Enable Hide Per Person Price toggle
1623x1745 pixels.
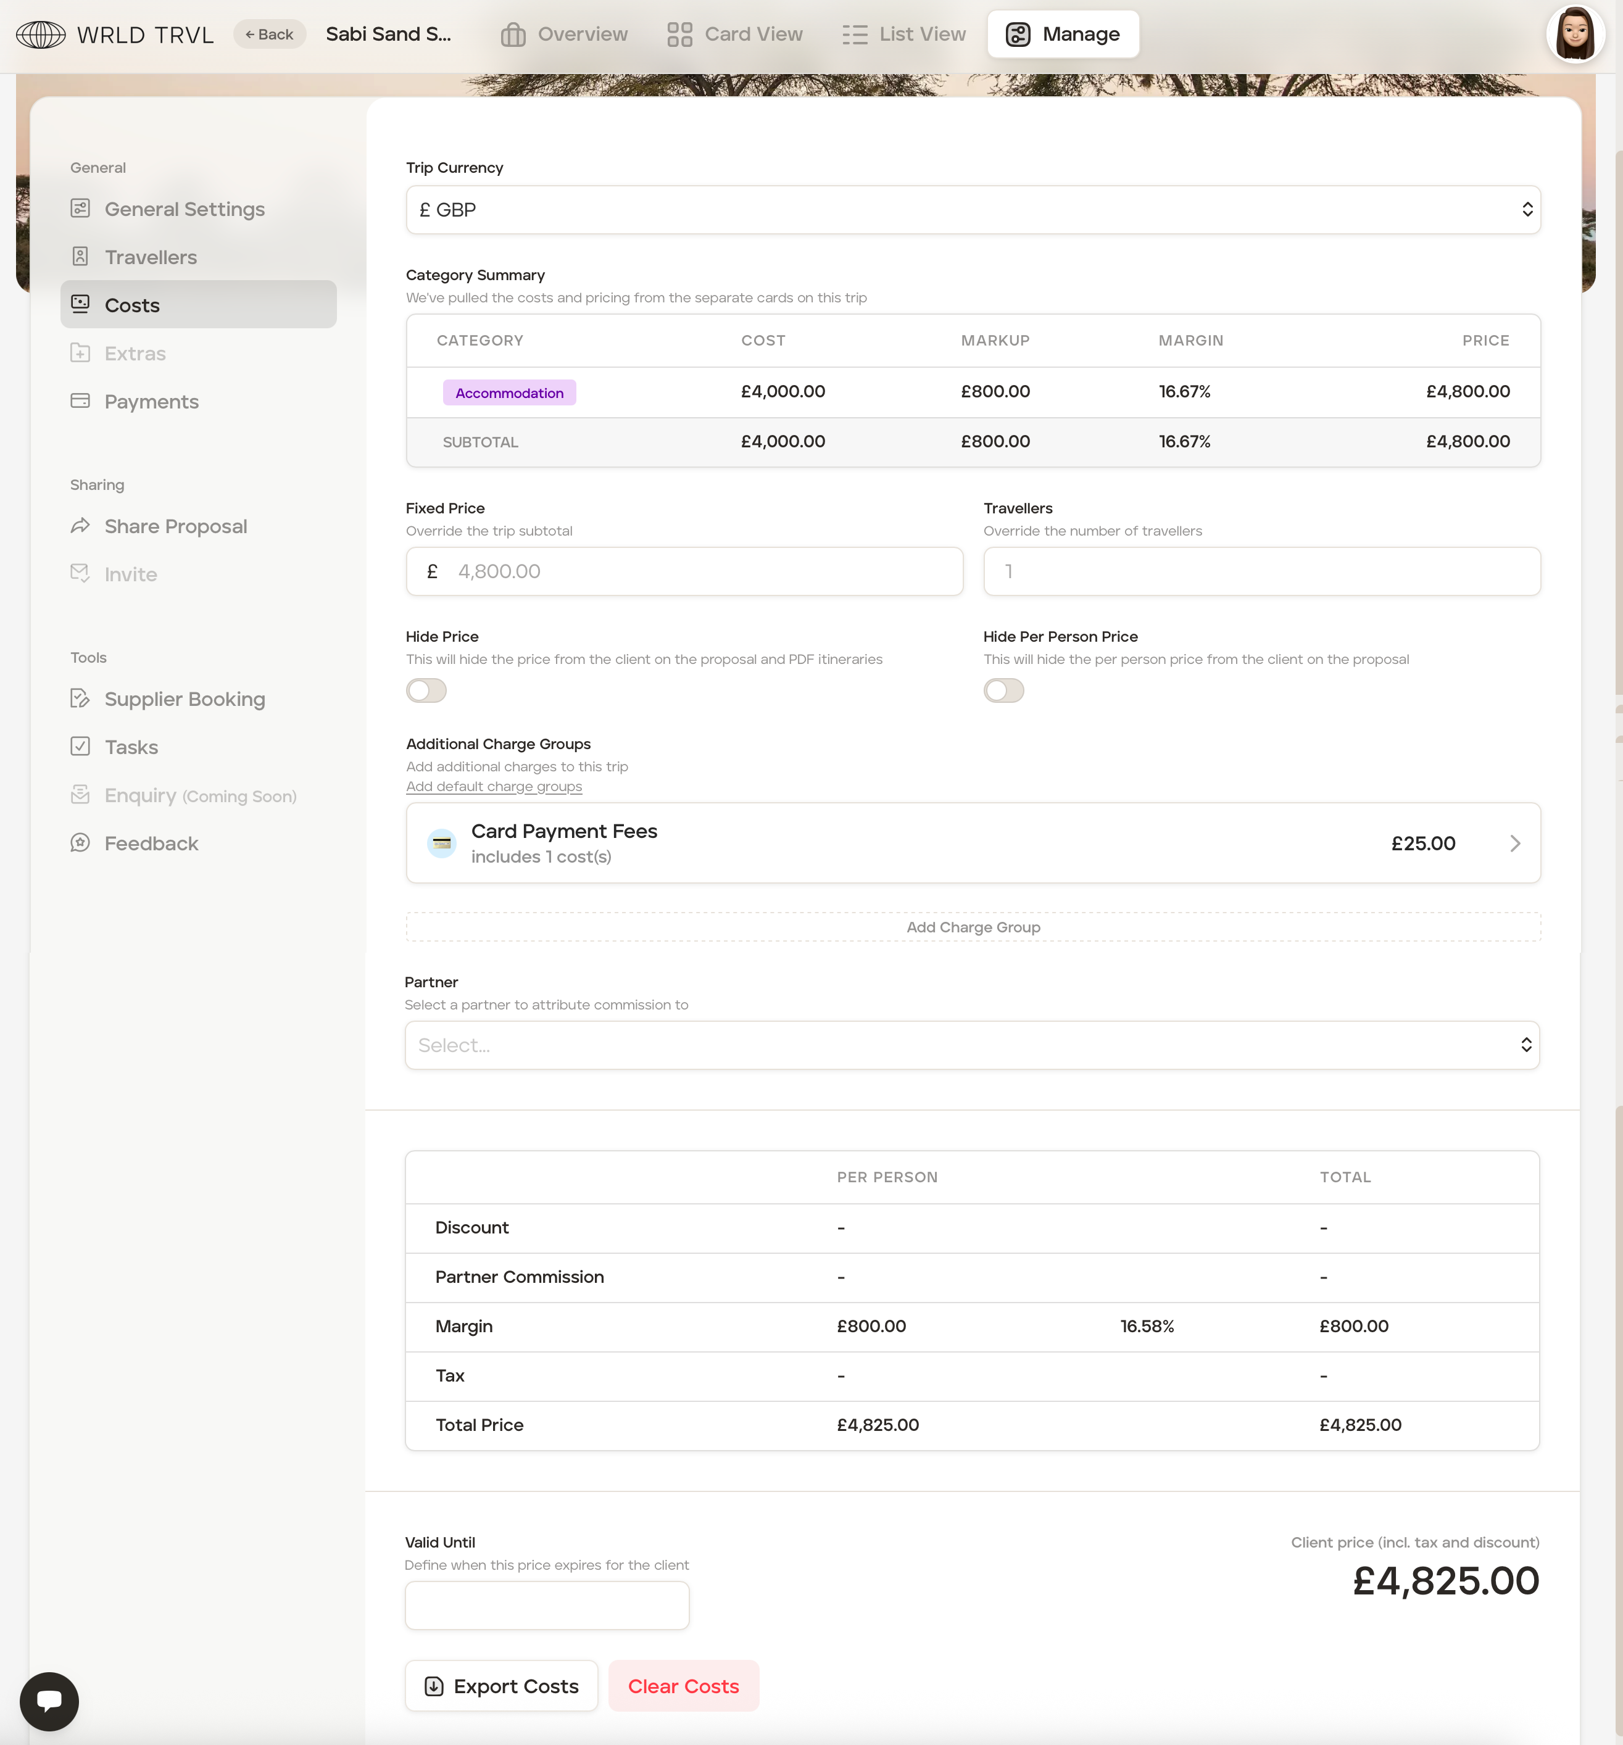(1003, 691)
